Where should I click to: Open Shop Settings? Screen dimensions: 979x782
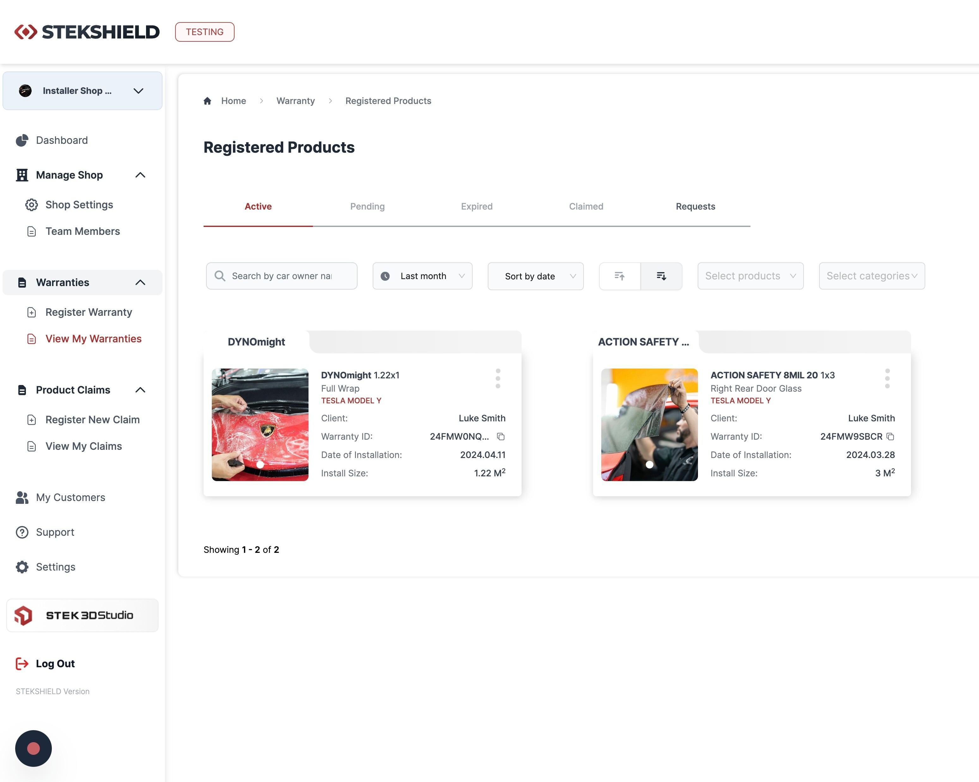click(x=79, y=205)
